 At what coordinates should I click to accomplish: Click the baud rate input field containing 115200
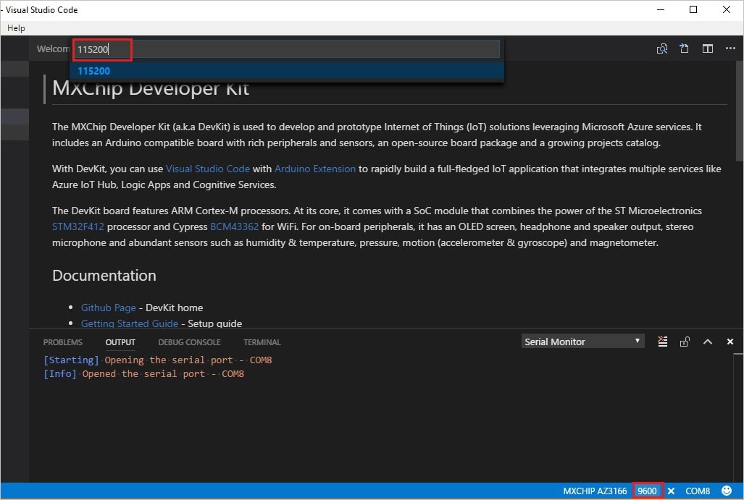[286, 49]
